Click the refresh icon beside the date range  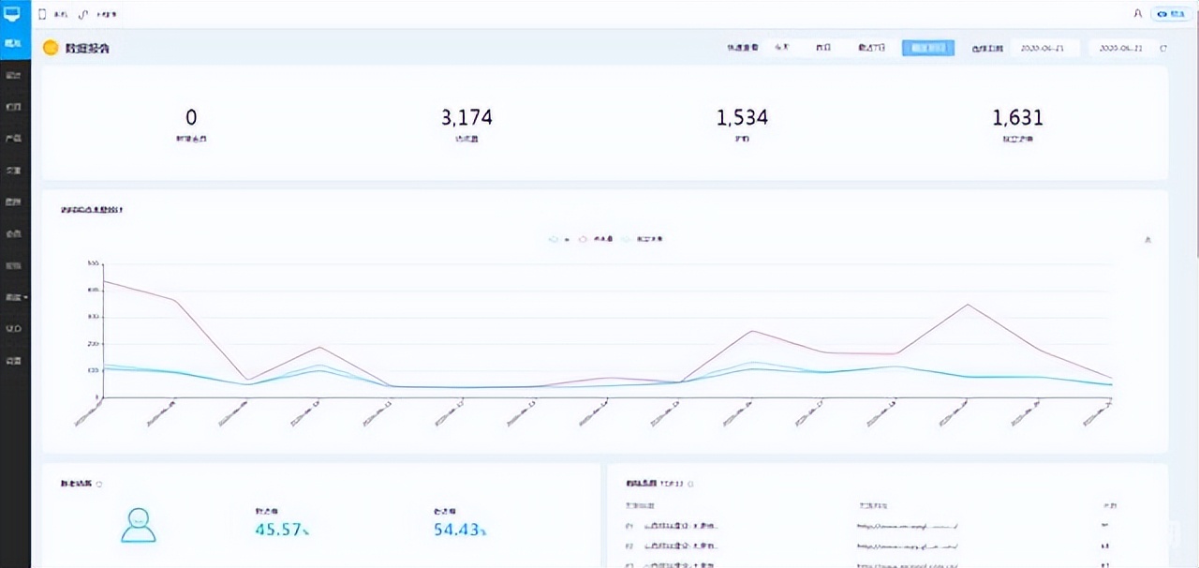(x=1163, y=48)
